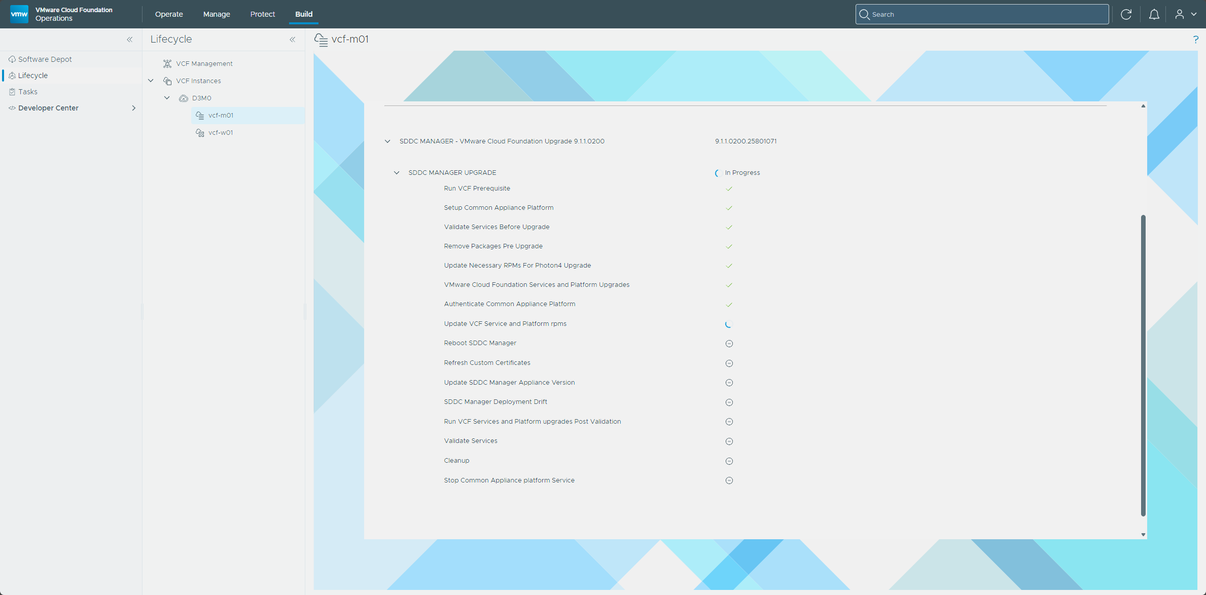Click checkmark for Validate Services Before Upgrade
The image size is (1206, 595).
coord(729,227)
